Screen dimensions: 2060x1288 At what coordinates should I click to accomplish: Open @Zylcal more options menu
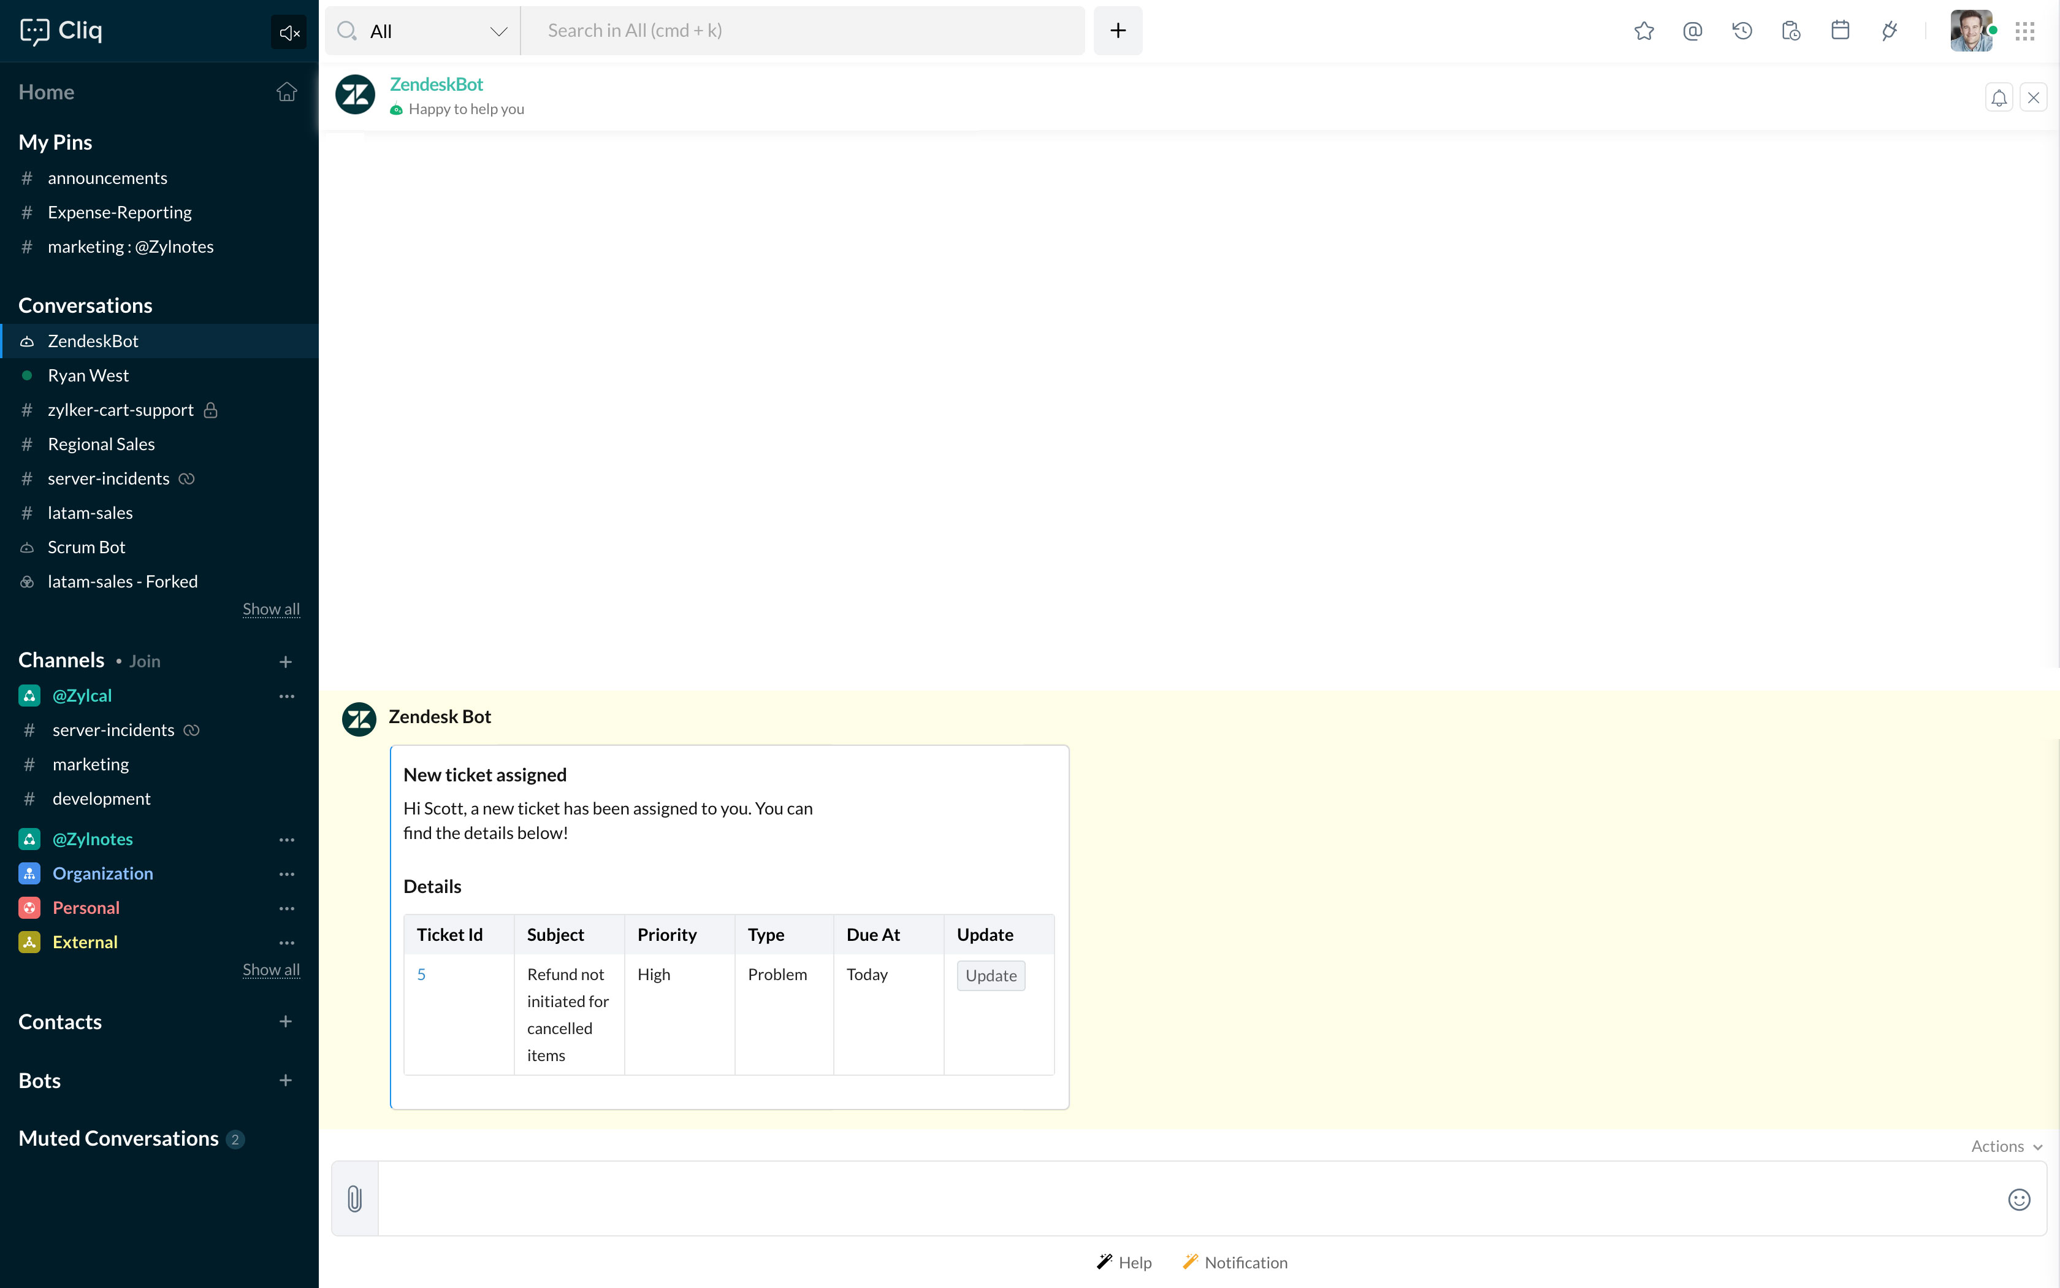(287, 696)
